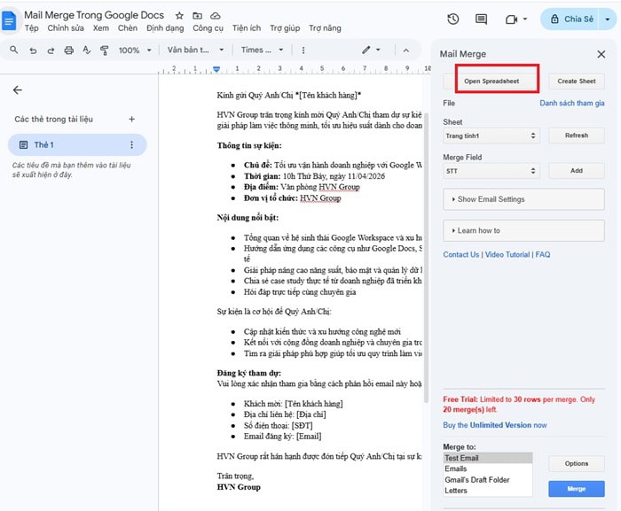Click the pencil editing mode icon
The height and width of the screenshot is (511, 621).
[366, 50]
